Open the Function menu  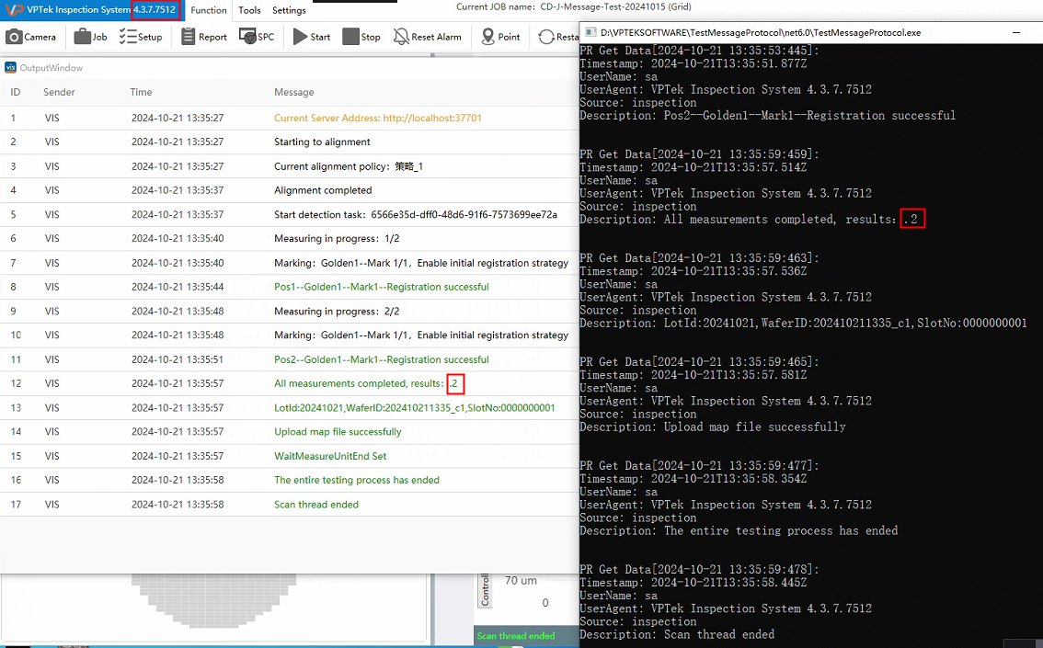click(208, 10)
